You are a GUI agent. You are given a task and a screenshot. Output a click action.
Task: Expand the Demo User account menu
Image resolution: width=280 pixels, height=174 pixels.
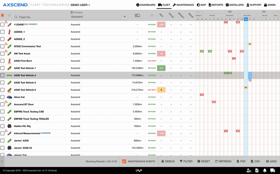[x=80, y=5]
